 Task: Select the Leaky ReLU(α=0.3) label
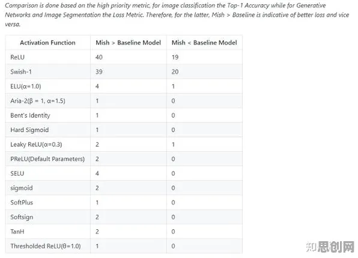(36, 145)
